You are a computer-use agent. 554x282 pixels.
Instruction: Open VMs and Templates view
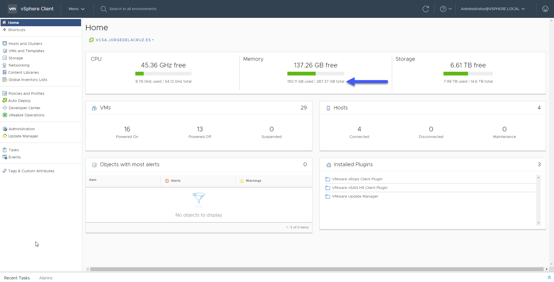(27, 51)
